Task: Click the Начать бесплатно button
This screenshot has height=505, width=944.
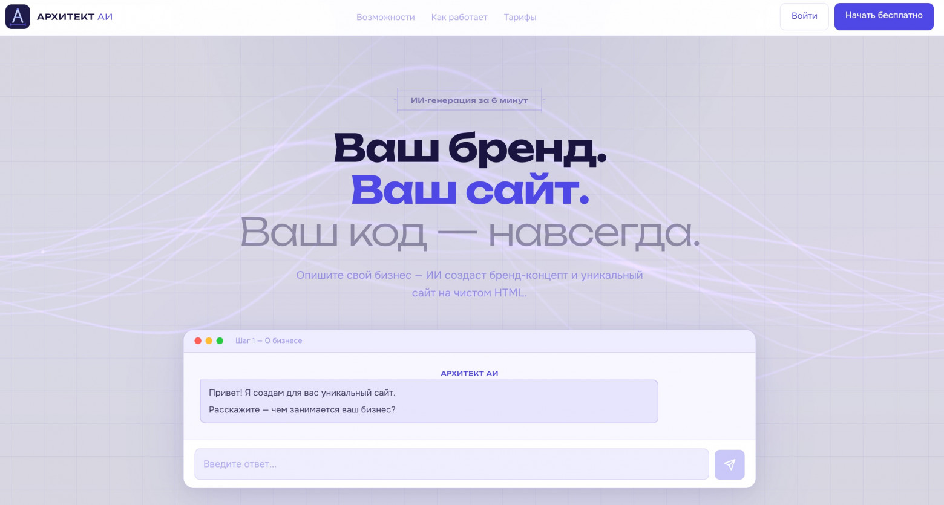Action: pos(883,16)
